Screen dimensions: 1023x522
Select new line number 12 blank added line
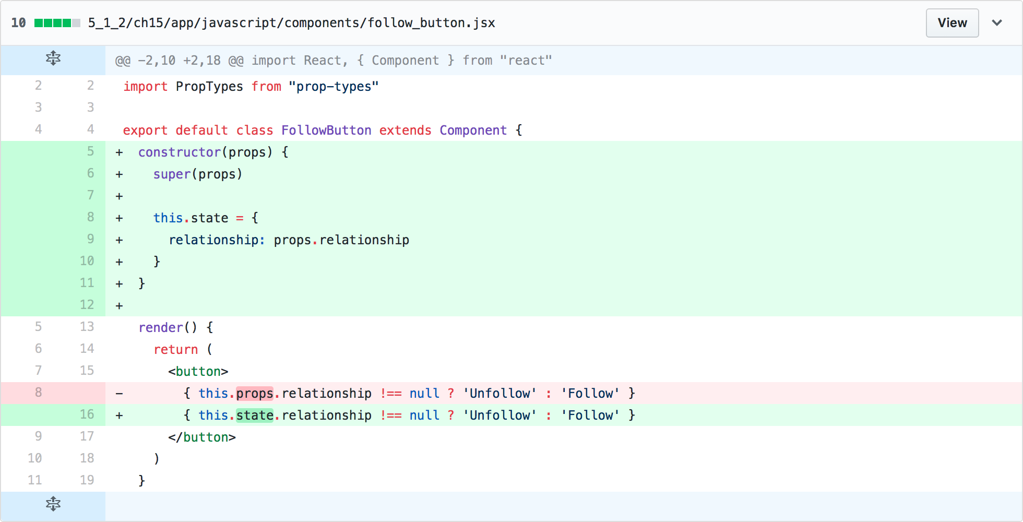(87, 305)
